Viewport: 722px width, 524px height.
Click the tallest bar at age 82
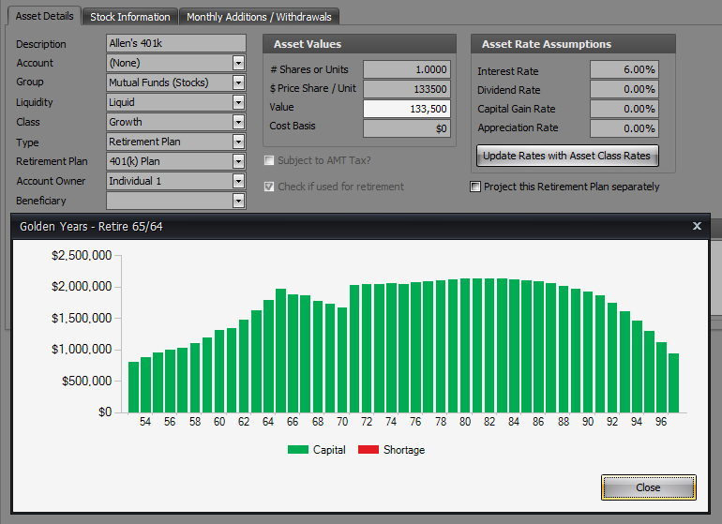[x=489, y=345]
